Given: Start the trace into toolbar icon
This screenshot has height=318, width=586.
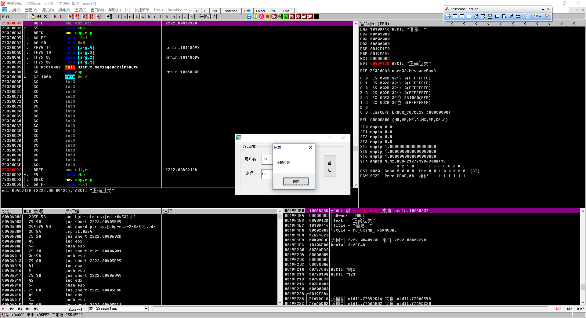Looking at the screenshot, I should (x=85, y=16).
